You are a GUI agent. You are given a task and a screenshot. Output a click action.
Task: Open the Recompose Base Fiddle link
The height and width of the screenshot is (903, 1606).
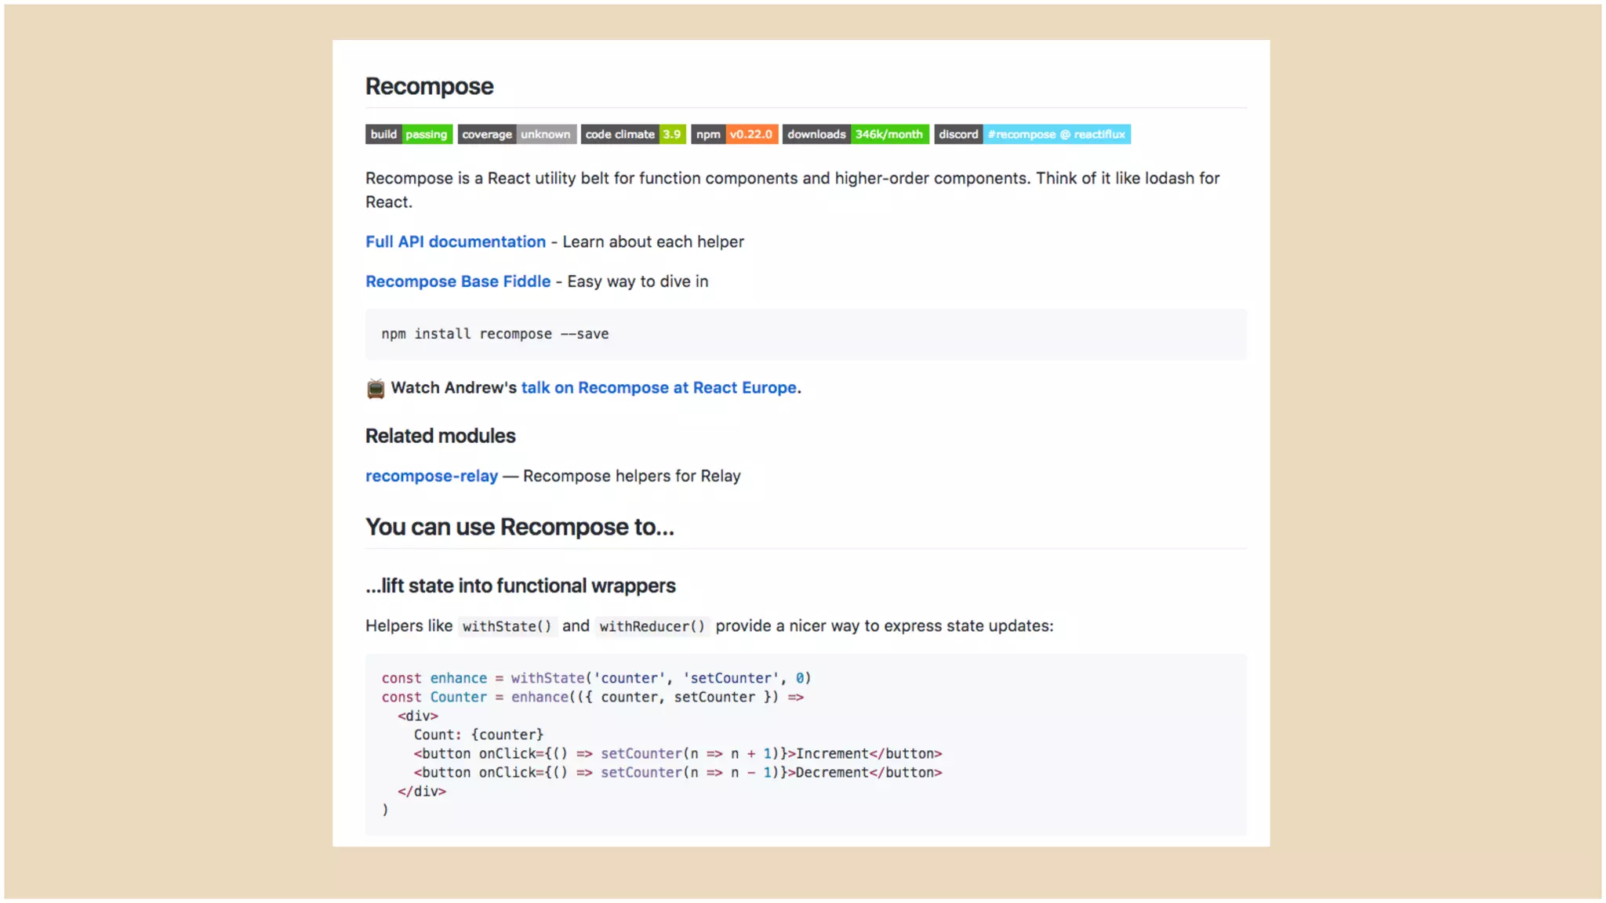[x=458, y=281]
